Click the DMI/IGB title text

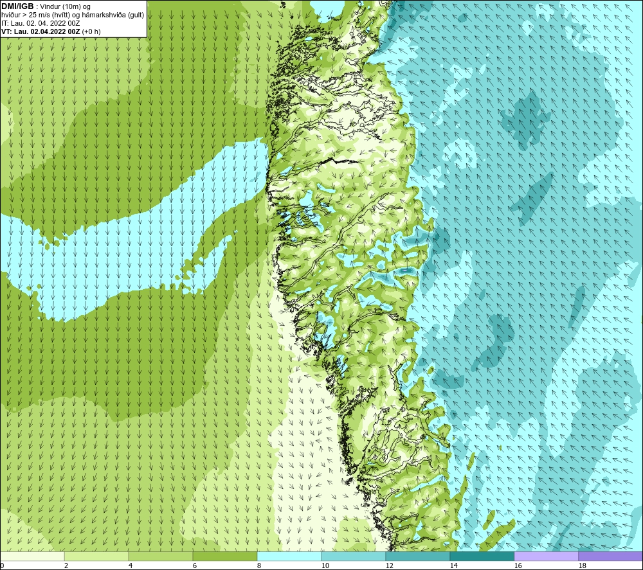click(x=17, y=6)
